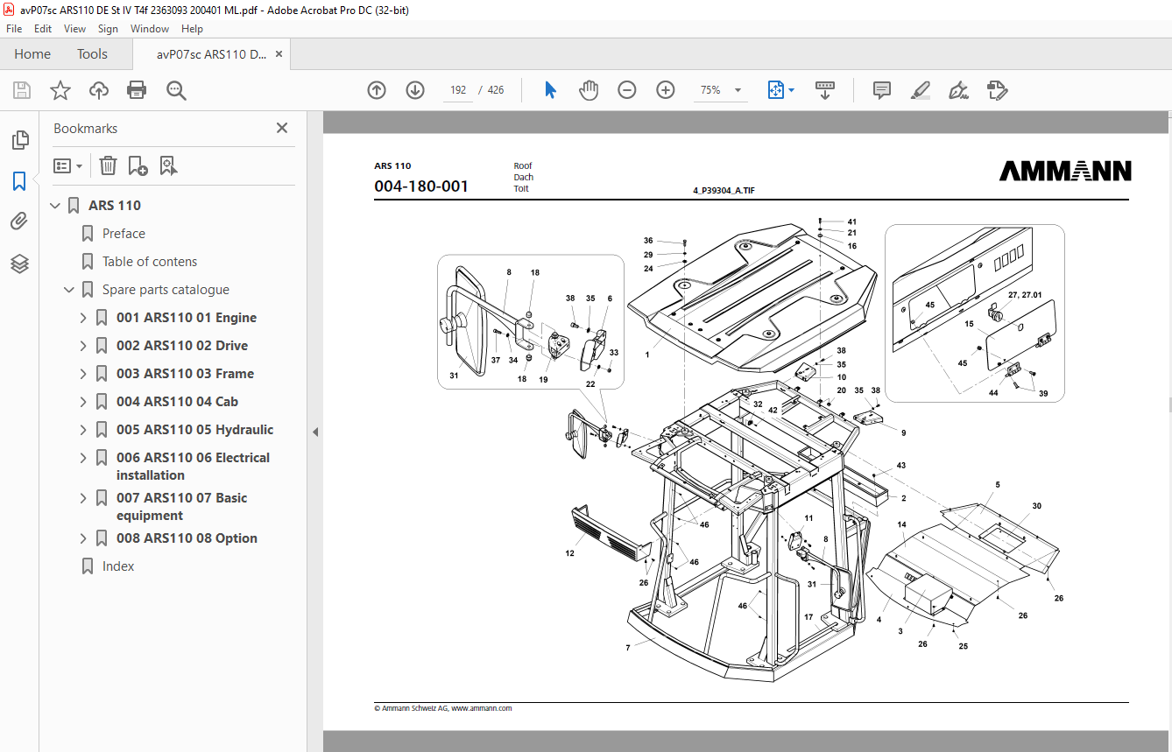Collapse the Spare parts catalogue bookmark
Viewport: 1172px width, 752px height.
(69, 290)
